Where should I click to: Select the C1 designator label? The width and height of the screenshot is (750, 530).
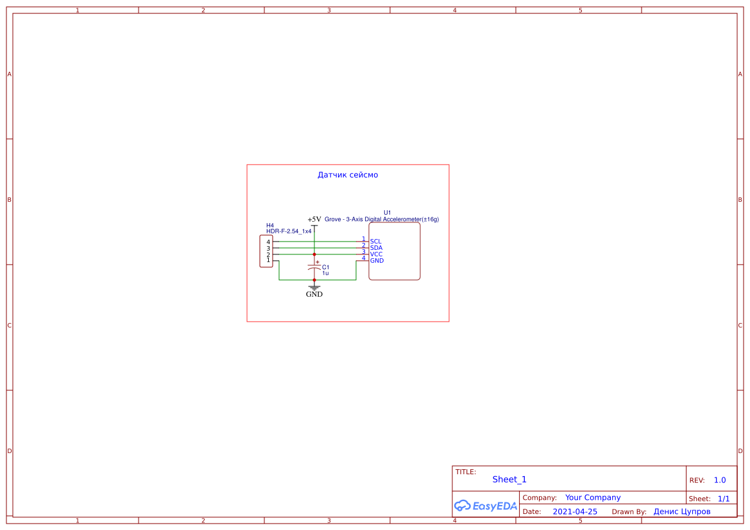[x=326, y=268]
